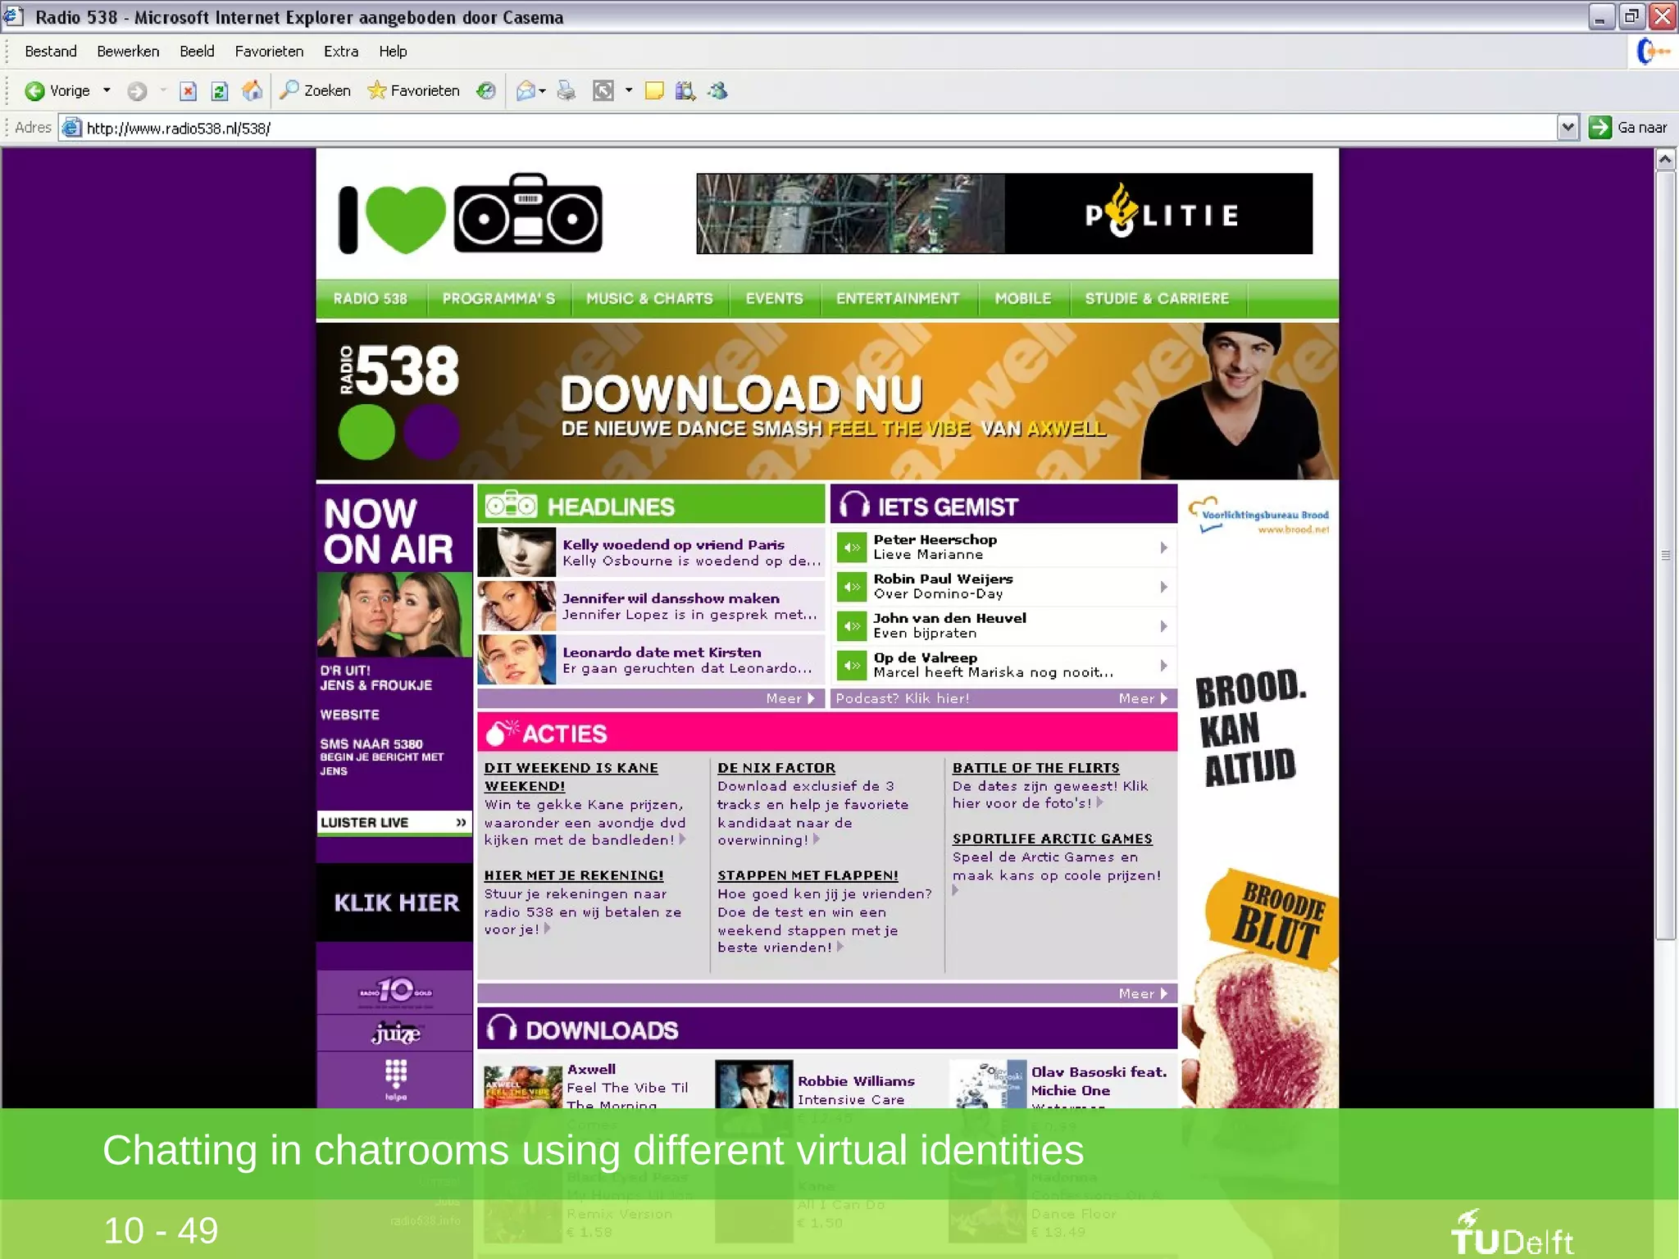
Task: Open DE NIX FACTOR link
Action: coord(776,768)
